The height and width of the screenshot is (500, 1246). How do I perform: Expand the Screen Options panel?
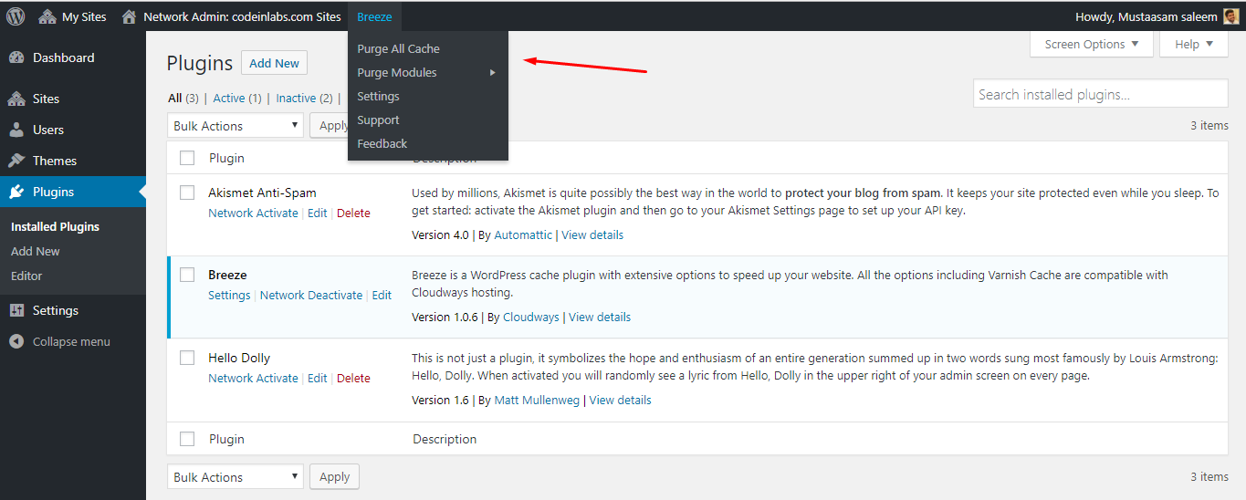(1091, 44)
